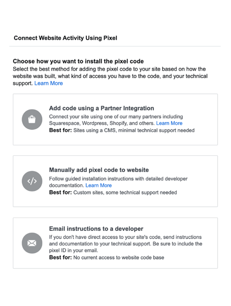Click 'Connect Website Activity Using Pixel' title
231x306 pixels.
pos(65,38)
